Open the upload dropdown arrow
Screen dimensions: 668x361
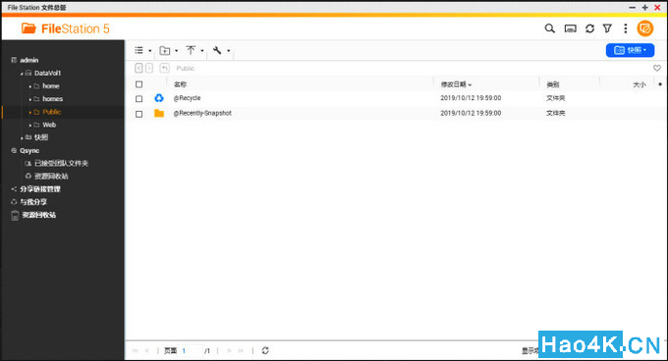pyautogui.click(x=202, y=51)
